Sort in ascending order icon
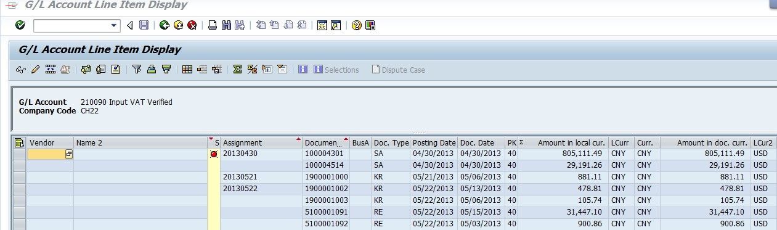This screenshot has width=777, height=230. pos(152,70)
